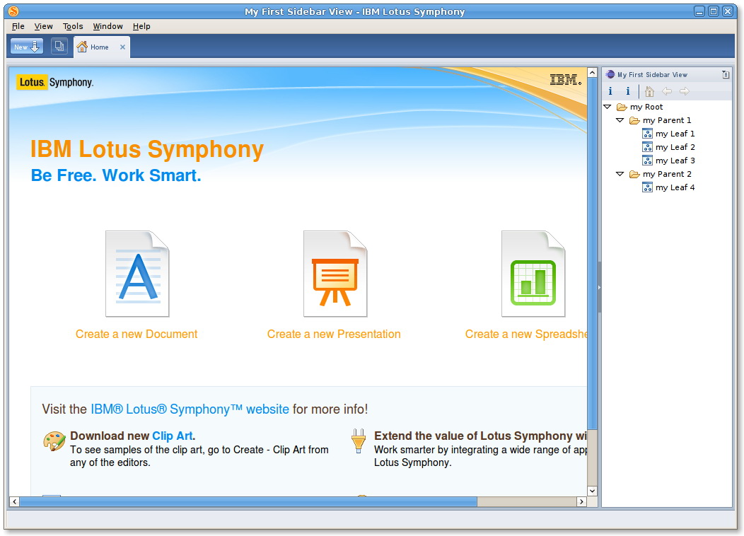The image size is (744, 536).
Task: Select my Leaf 3 in the tree
Action: [x=675, y=161]
